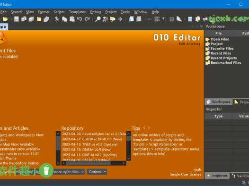This screenshot has height=186, width=249.
Task: Open the Window menu
Action: pos(141,12)
